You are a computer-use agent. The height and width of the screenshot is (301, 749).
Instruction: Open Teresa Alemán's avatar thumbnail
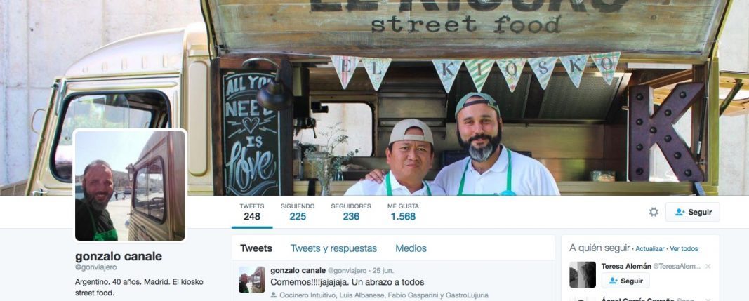(x=583, y=274)
